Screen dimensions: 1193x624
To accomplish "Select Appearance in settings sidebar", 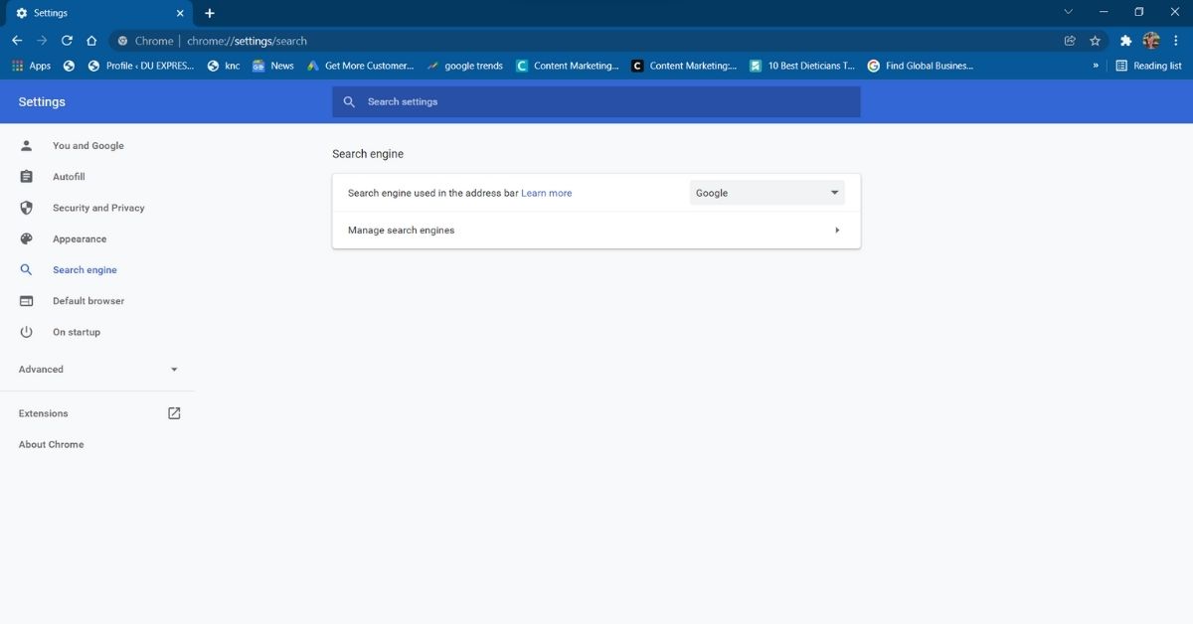I will point(80,239).
